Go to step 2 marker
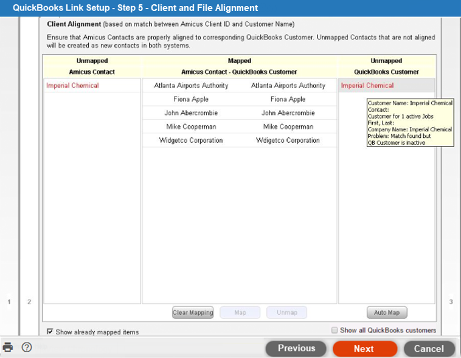The image size is (461, 358). (29, 301)
